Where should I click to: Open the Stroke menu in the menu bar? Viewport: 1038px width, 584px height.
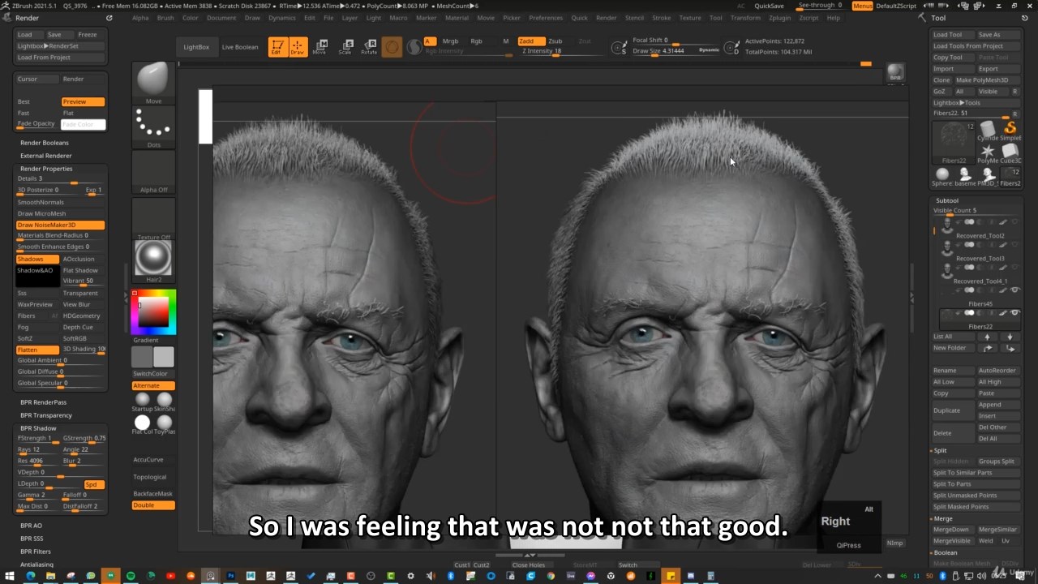pos(662,17)
